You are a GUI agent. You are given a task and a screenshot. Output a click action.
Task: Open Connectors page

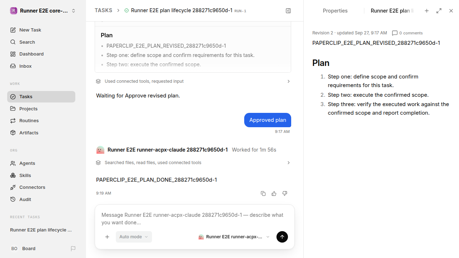point(41,187)
